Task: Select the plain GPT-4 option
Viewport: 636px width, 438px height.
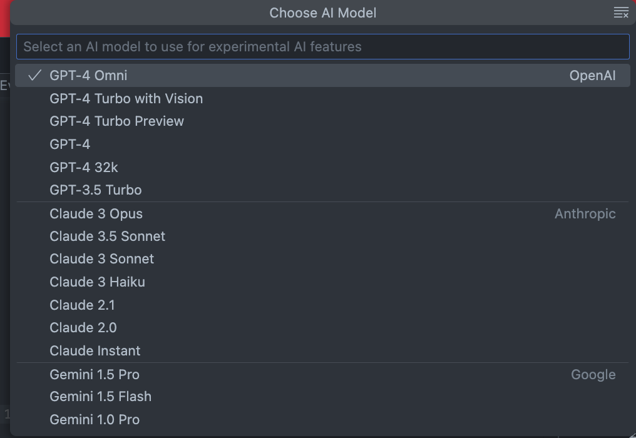Action: (70, 145)
